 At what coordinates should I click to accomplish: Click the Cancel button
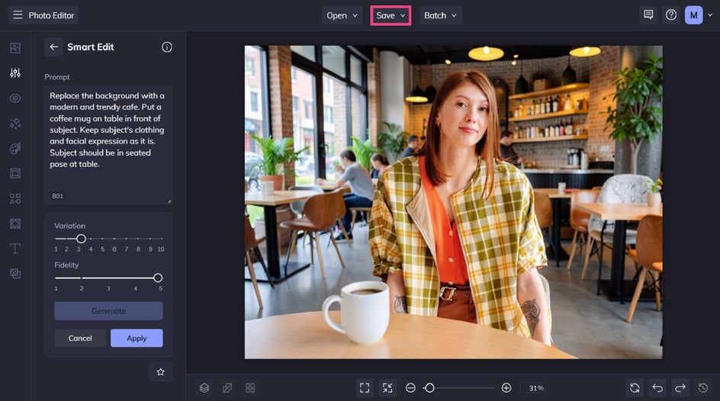(80, 338)
